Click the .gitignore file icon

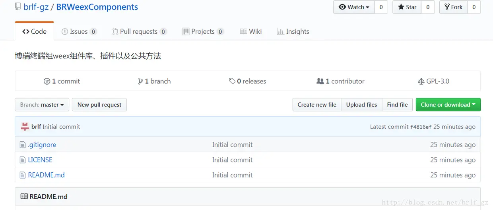pos(23,145)
